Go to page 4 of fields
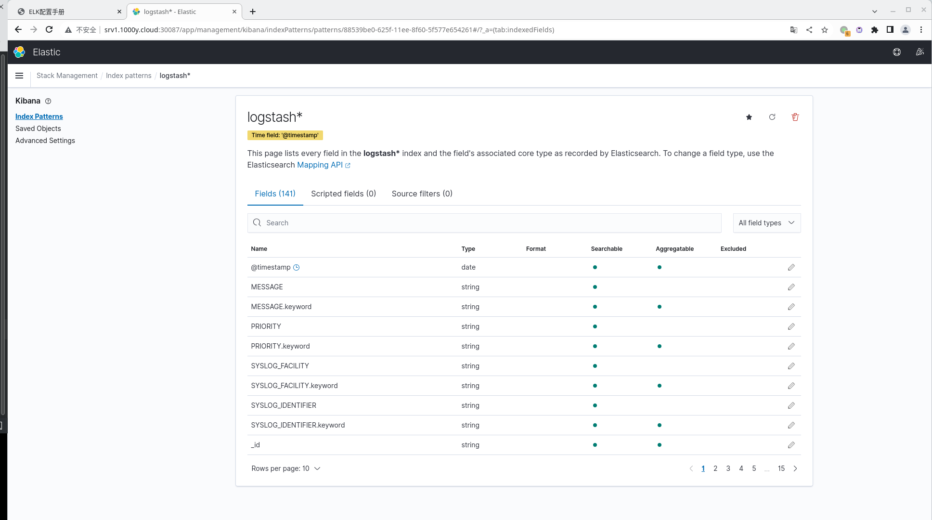 (741, 468)
